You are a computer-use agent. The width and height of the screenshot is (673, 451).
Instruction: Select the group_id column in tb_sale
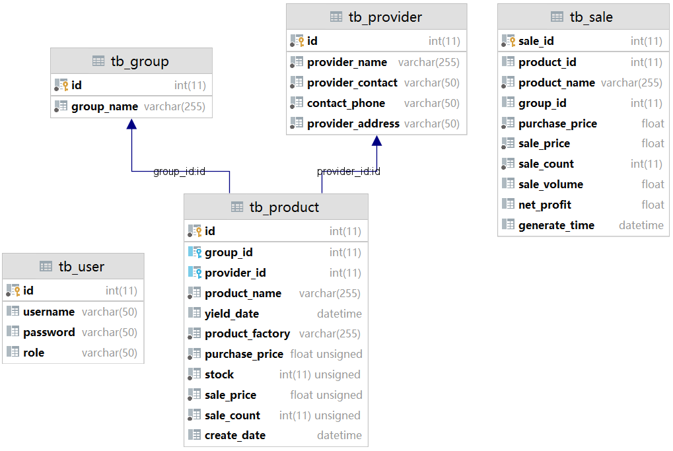coord(542,104)
